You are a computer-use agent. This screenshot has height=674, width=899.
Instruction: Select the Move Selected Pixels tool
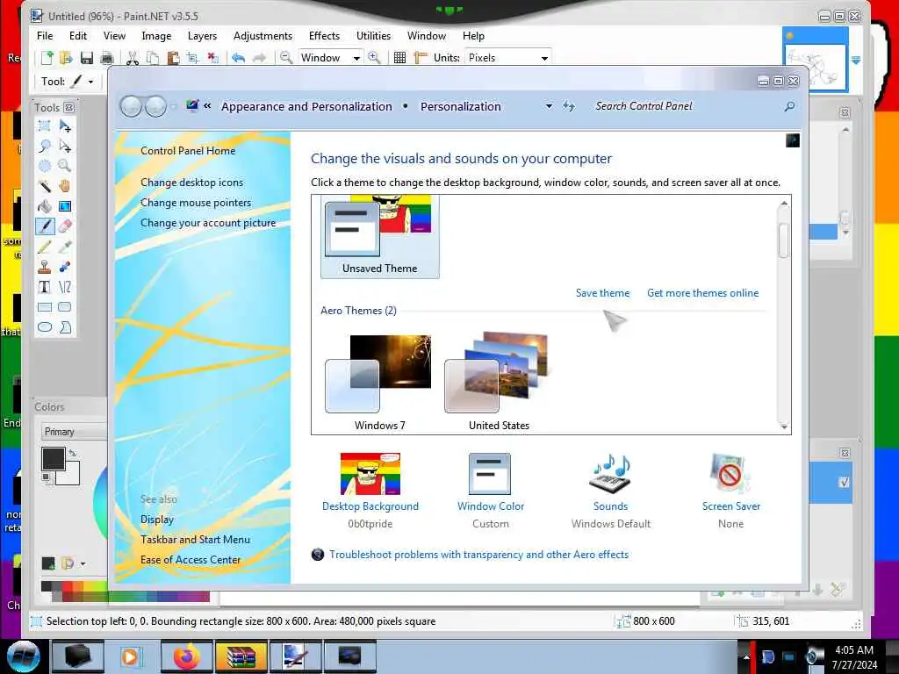point(65,125)
